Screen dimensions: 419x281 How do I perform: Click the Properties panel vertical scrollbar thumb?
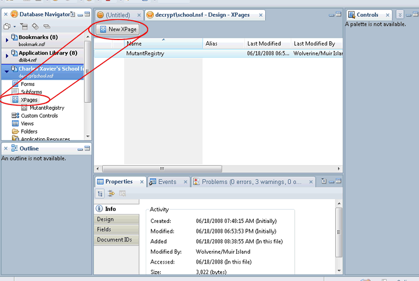pyautogui.click(x=339, y=232)
